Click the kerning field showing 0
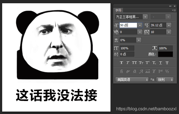This screenshot has height=114, width=179. [x=128, y=32]
